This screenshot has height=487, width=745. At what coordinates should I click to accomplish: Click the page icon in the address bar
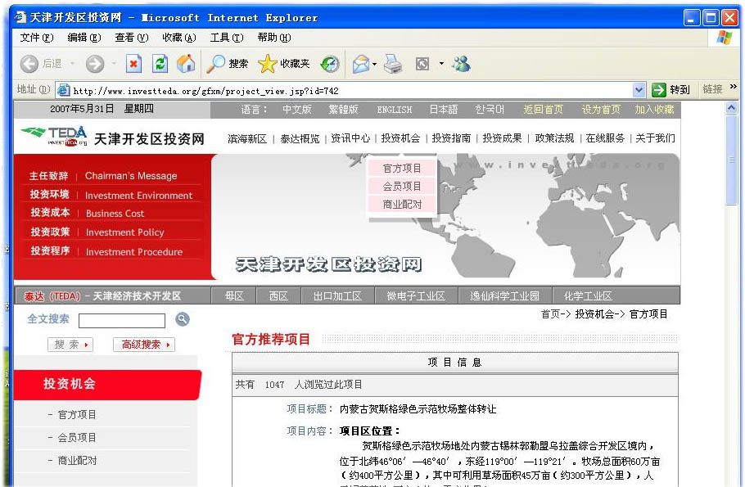click(64, 90)
